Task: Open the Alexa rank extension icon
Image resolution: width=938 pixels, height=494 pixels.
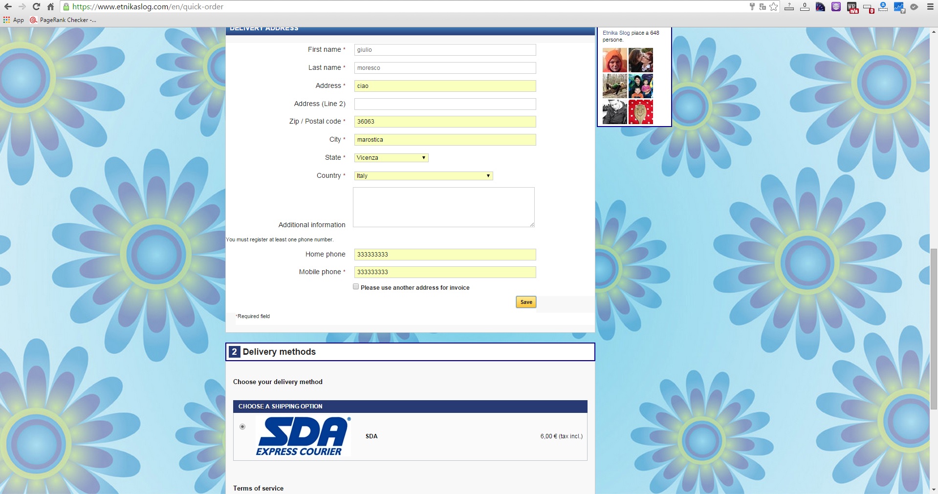Action: (x=883, y=7)
